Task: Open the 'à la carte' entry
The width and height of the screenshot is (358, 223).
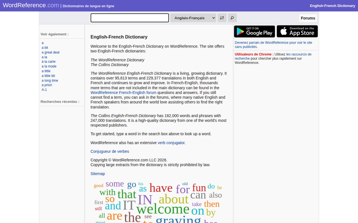Action: click(49, 62)
